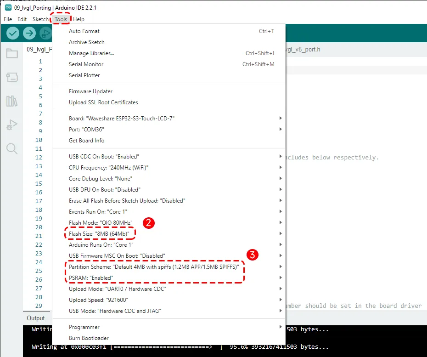Click the Upload arrow icon
This screenshot has height=357, width=427.
click(29, 33)
